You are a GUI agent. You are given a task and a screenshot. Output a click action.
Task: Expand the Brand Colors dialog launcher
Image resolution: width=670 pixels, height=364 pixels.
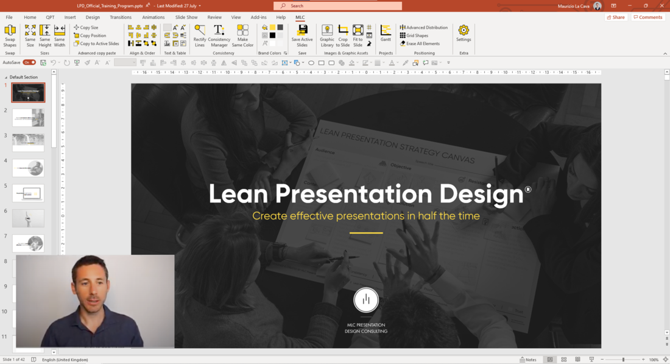tap(285, 53)
